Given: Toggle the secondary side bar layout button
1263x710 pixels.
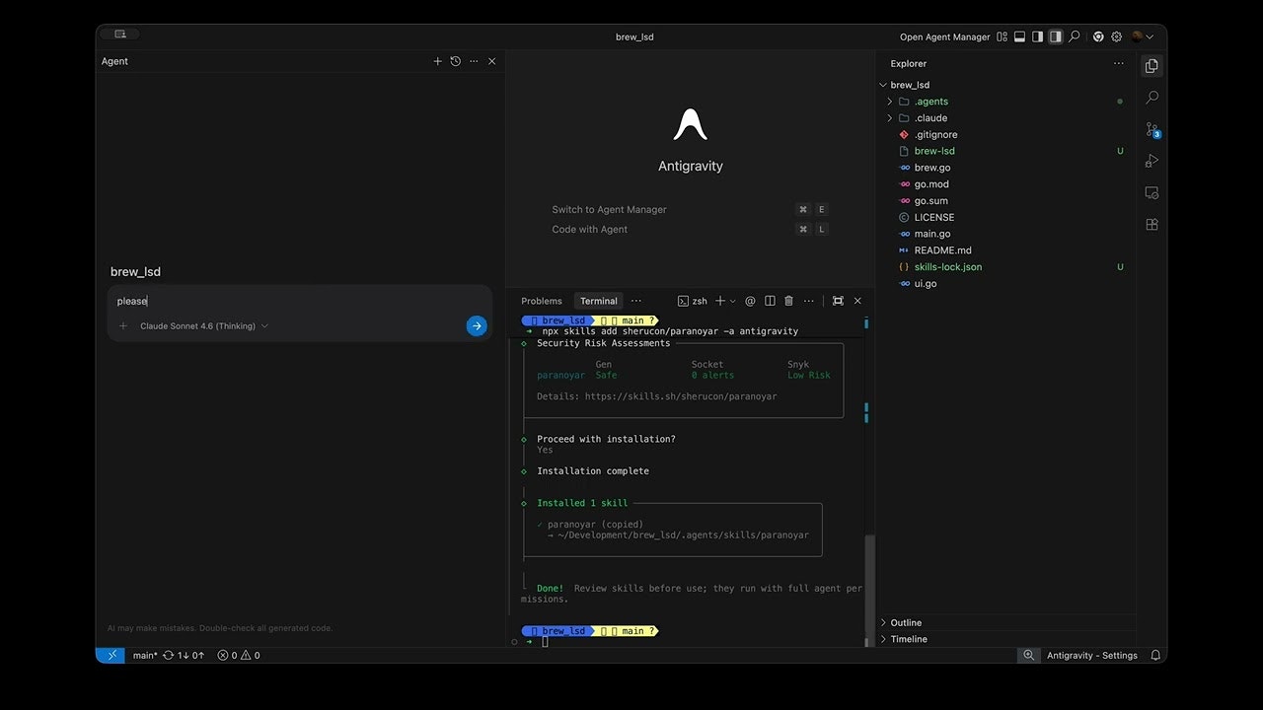Looking at the screenshot, I should 1055,36.
